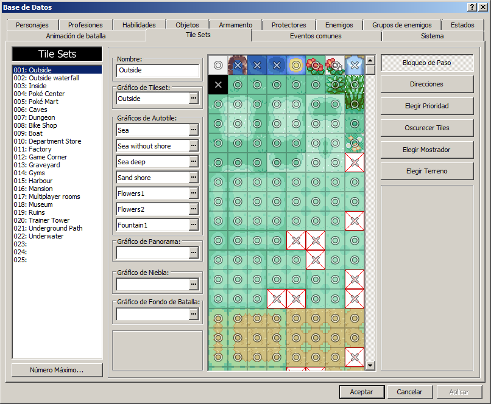
Task: Click the Número Máximo button
Action: [57, 370]
